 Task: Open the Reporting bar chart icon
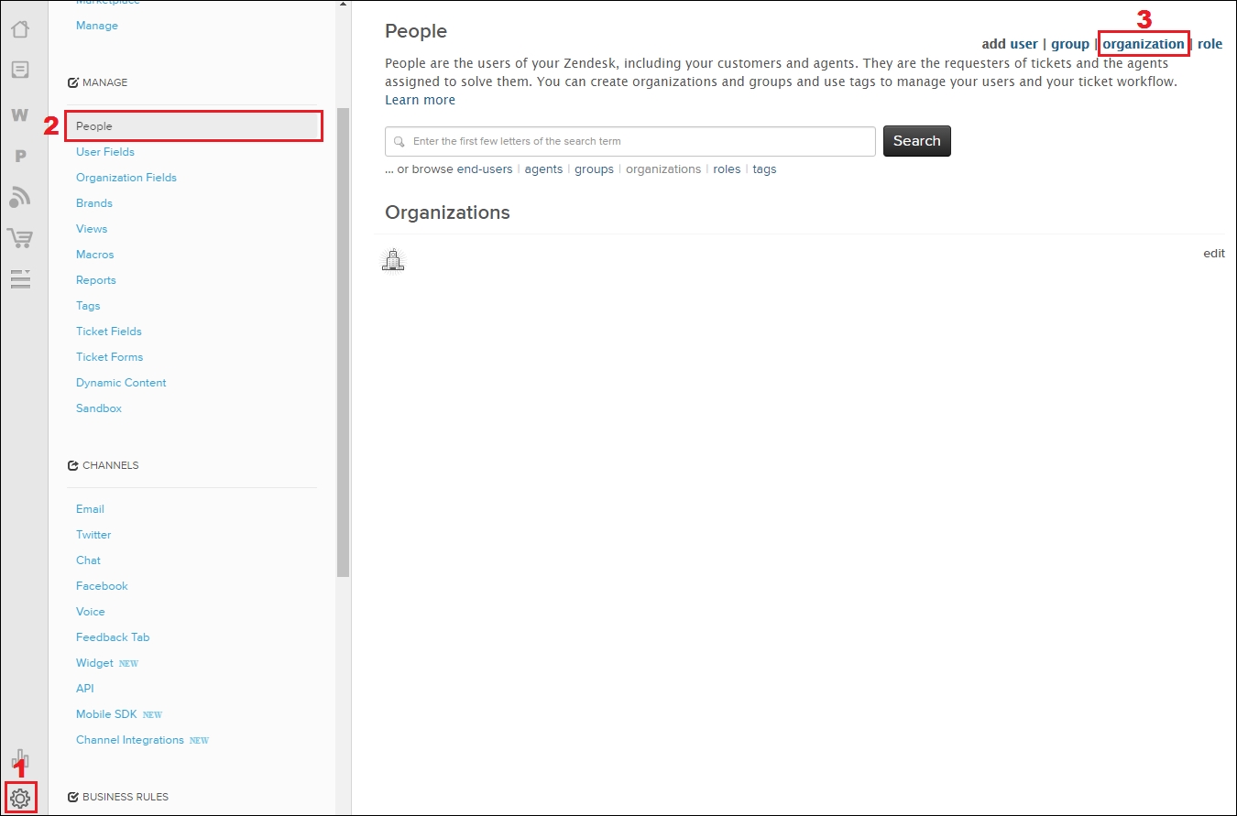tap(20, 759)
